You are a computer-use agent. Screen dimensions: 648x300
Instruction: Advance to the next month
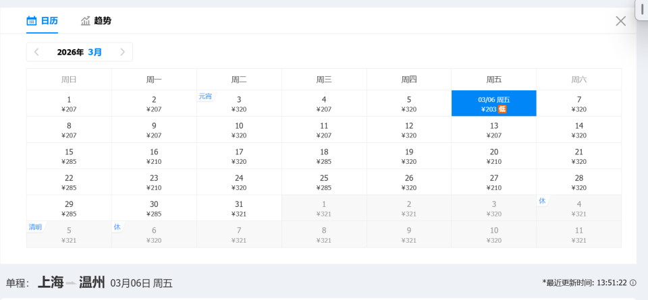(x=122, y=52)
